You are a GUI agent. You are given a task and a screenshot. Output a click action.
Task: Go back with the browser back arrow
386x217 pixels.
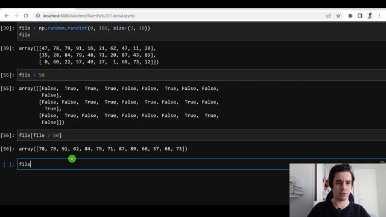point(7,16)
